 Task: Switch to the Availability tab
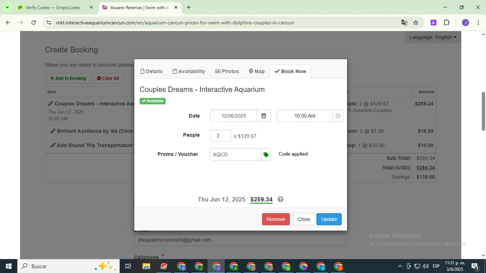point(189,71)
